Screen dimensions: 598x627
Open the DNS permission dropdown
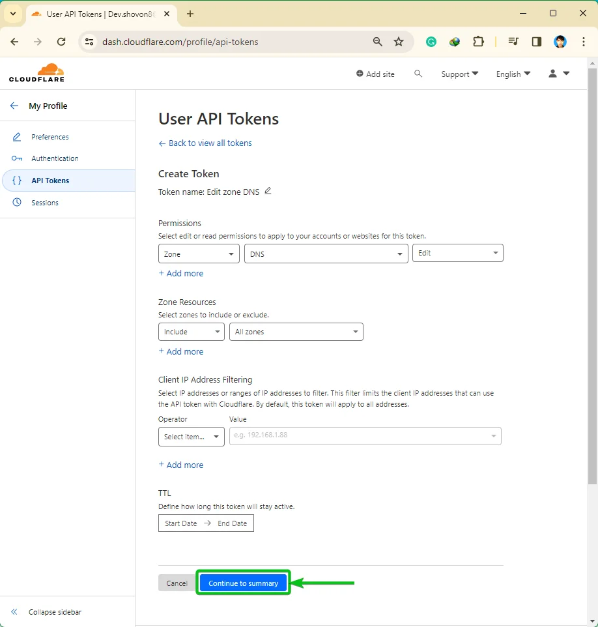pos(326,254)
